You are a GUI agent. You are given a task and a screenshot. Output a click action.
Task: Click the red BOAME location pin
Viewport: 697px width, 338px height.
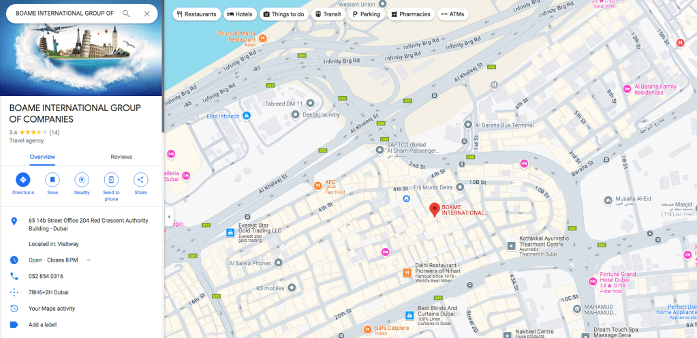click(x=435, y=209)
